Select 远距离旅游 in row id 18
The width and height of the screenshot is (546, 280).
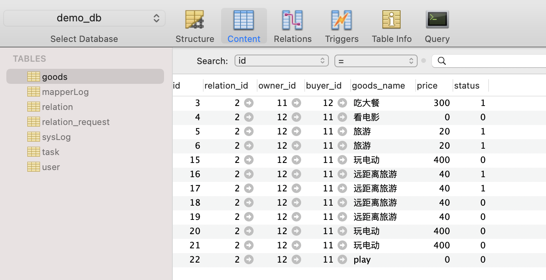click(375, 203)
